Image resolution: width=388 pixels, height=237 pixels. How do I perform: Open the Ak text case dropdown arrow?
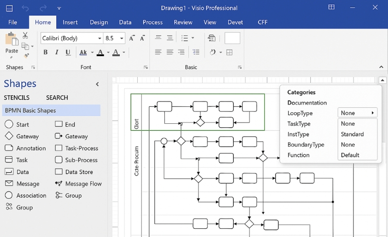click(92, 52)
